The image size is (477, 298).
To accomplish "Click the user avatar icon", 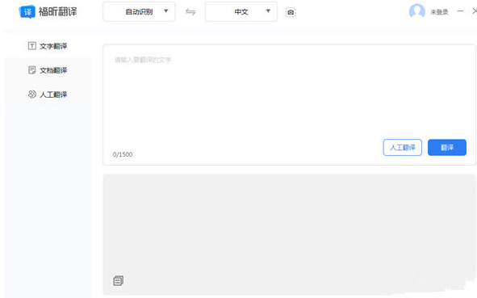I will click(x=416, y=11).
